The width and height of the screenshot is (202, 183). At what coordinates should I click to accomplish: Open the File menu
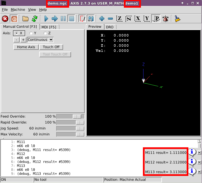5,10
